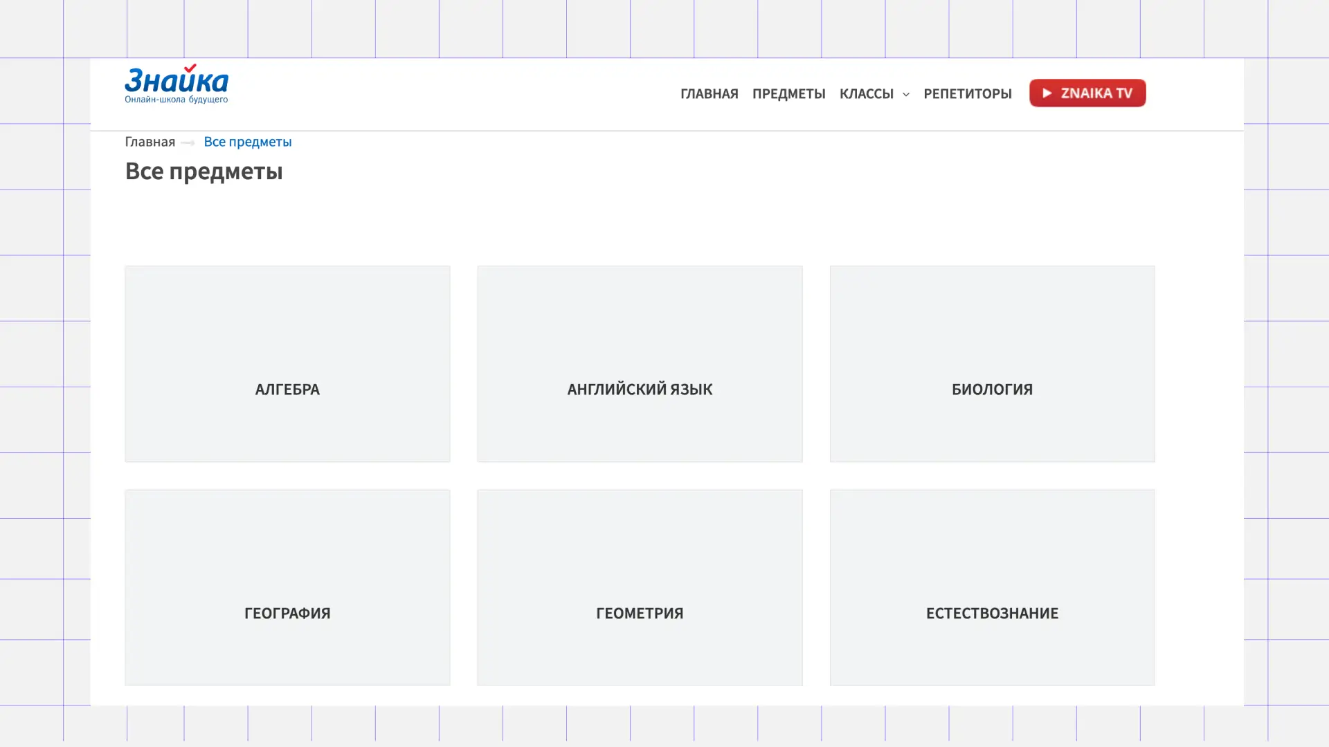
Task: Click the Все предметы breadcrumb link
Action: point(247,142)
